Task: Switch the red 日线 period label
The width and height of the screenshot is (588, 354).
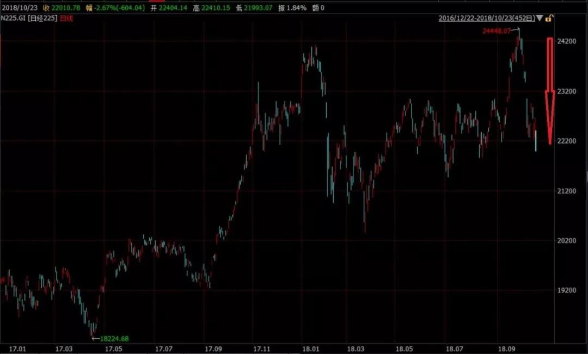Action: (x=66, y=18)
